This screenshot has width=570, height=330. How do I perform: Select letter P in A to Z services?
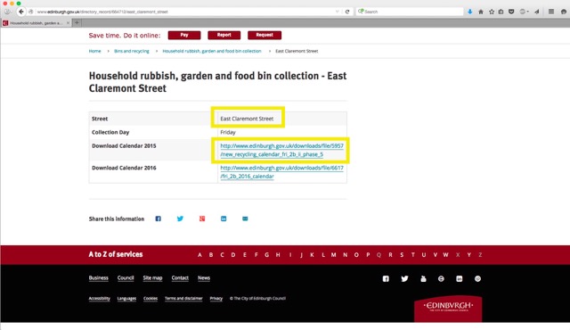(368, 255)
